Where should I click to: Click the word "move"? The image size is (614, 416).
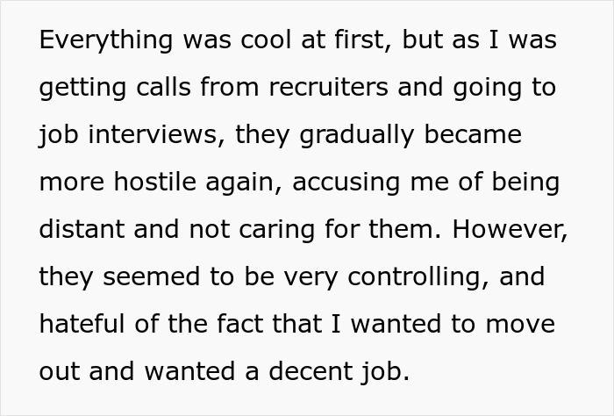click(x=519, y=324)
